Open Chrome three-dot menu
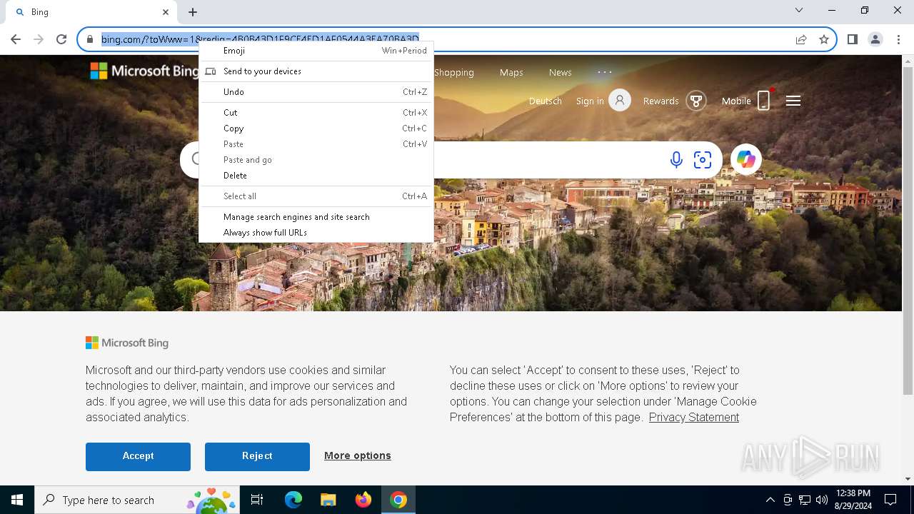The height and width of the screenshot is (514, 914). coord(898,39)
